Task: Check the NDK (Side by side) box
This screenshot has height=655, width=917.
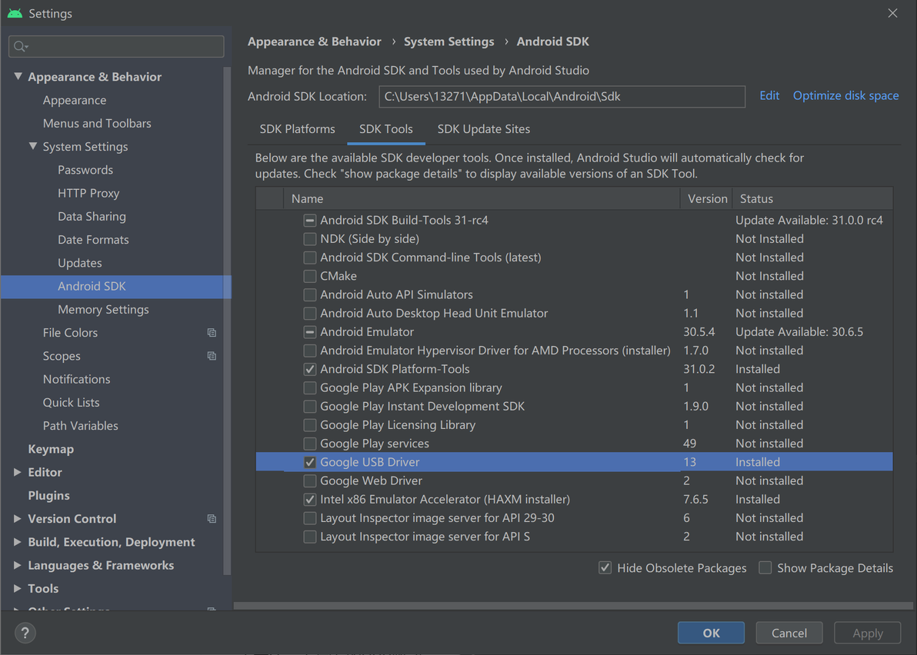Action: coord(310,239)
